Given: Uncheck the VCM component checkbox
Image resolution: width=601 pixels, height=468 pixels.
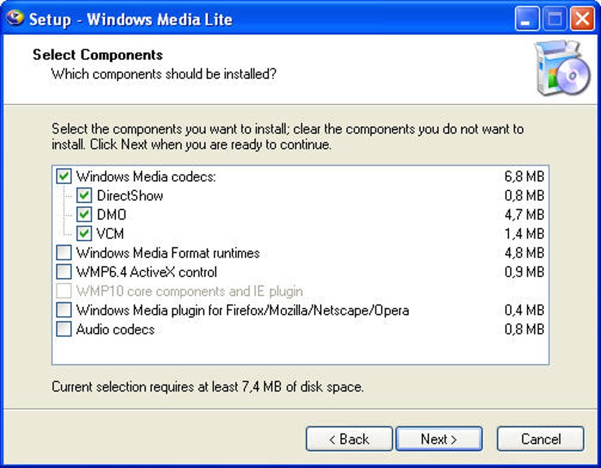Looking at the screenshot, I should tap(84, 234).
